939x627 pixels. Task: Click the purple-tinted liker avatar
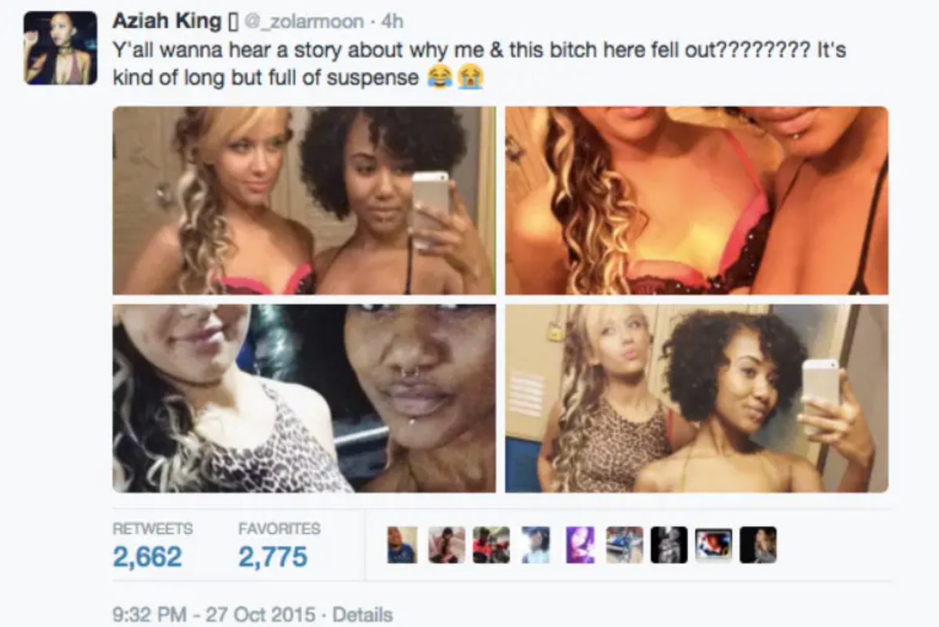pos(581,545)
